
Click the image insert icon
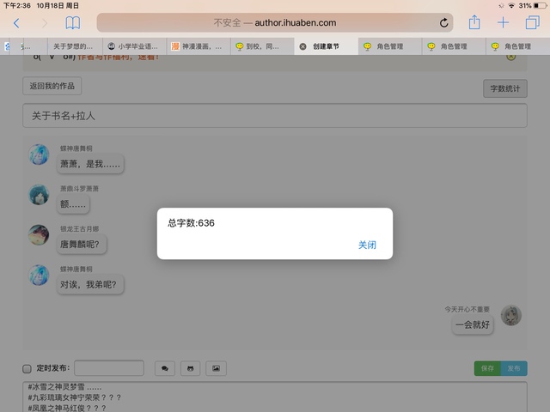216,368
